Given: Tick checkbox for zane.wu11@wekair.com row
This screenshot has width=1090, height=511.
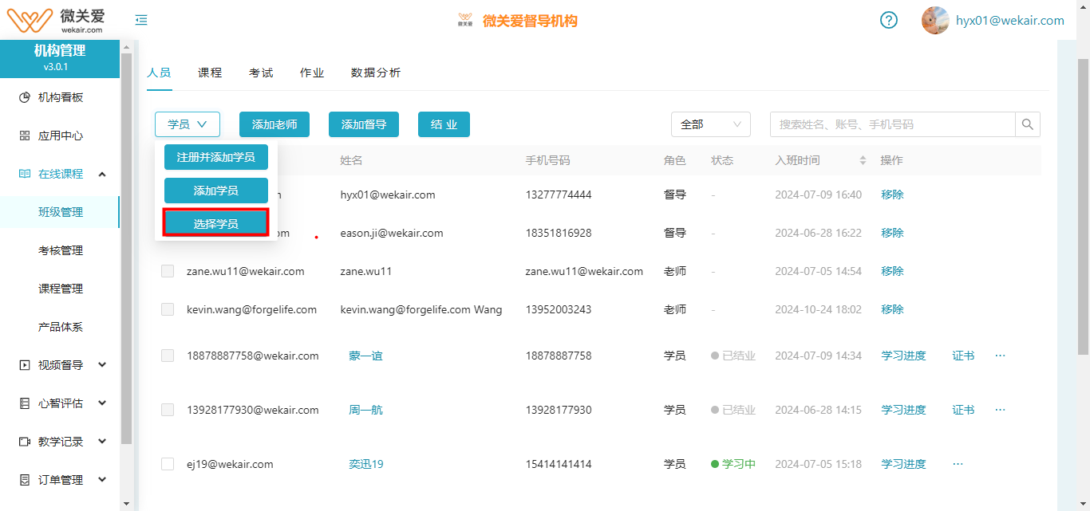Looking at the screenshot, I should (x=168, y=271).
